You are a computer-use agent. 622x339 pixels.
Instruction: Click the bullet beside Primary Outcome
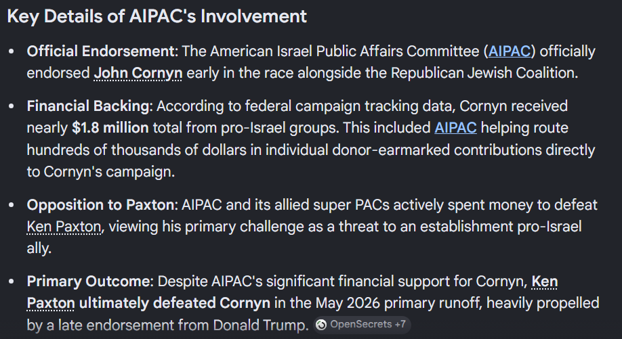(x=11, y=281)
